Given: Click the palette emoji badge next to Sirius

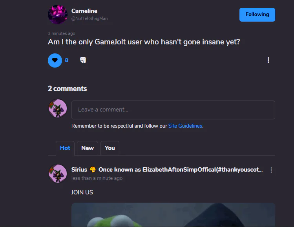Looking at the screenshot, I should pos(93,170).
